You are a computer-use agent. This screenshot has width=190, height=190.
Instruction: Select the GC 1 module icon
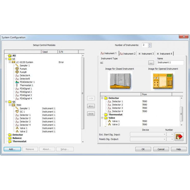17,112
